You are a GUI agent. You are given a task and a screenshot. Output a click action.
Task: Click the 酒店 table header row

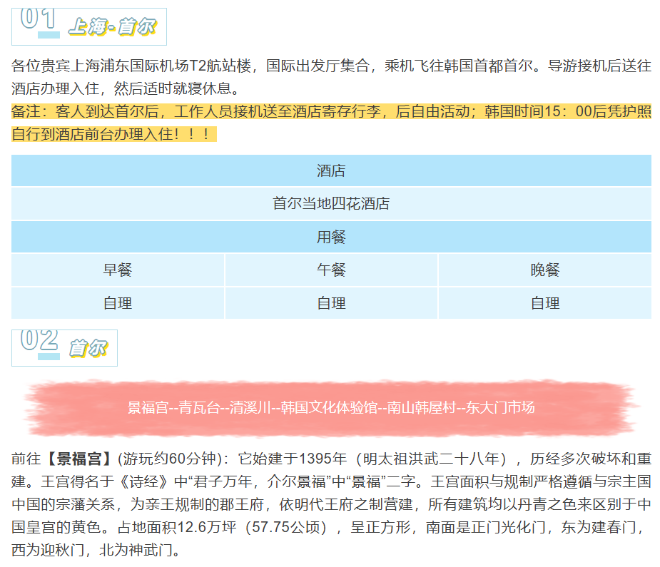tap(330, 171)
